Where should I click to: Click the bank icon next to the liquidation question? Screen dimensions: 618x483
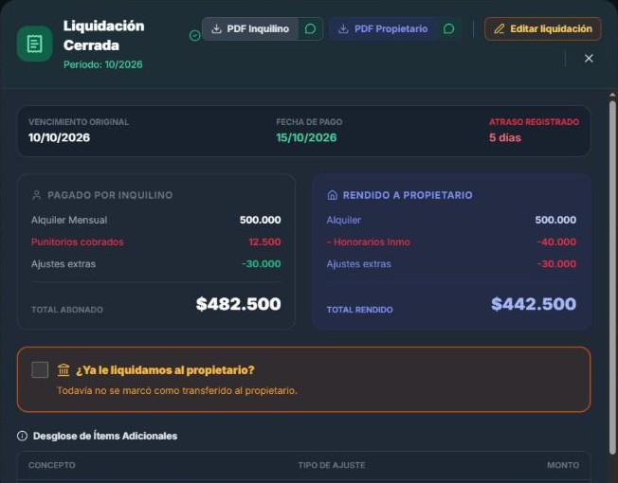point(64,370)
